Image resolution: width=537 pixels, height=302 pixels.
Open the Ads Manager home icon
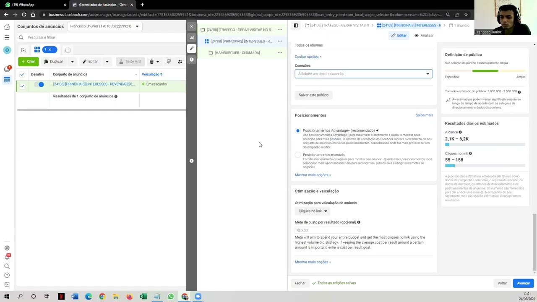click(x=7, y=27)
